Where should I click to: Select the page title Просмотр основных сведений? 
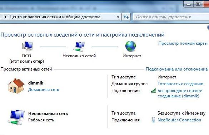tap(83, 35)
